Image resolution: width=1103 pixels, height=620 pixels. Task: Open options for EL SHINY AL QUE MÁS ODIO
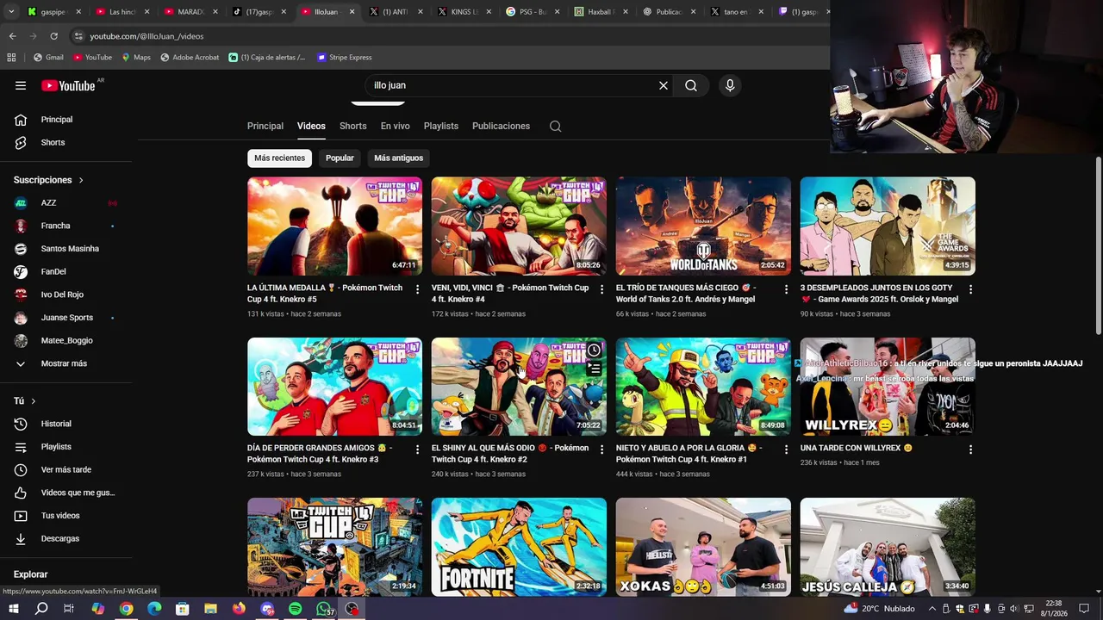(601, 449)
